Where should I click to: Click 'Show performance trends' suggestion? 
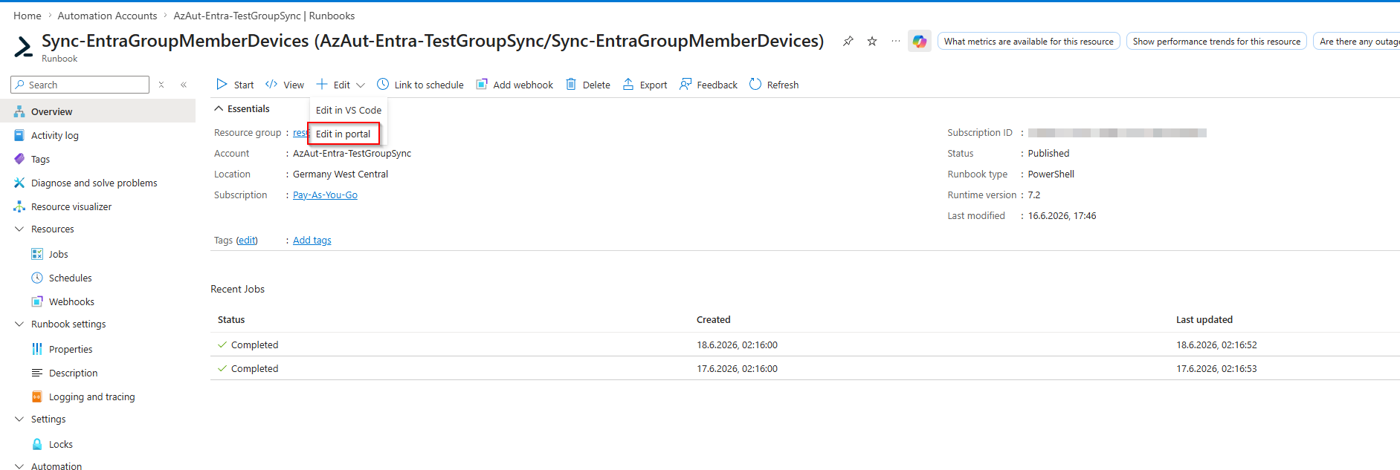tap(1216, 42)
